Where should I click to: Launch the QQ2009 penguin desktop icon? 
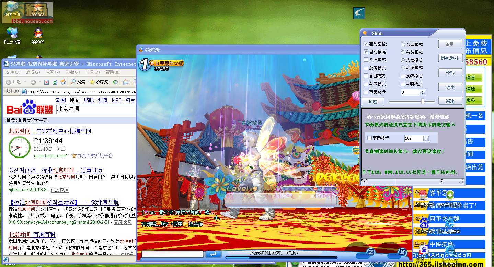click(38, 35)
